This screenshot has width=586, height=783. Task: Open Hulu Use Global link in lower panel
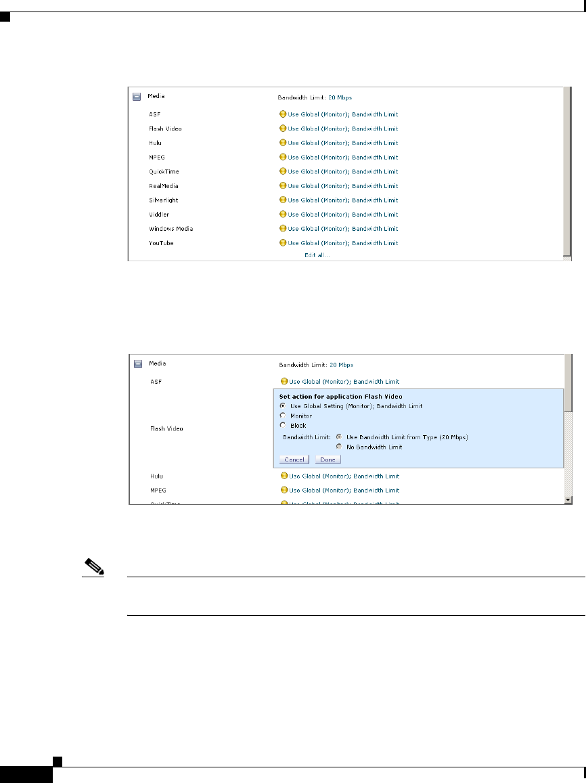click(344, 476)
